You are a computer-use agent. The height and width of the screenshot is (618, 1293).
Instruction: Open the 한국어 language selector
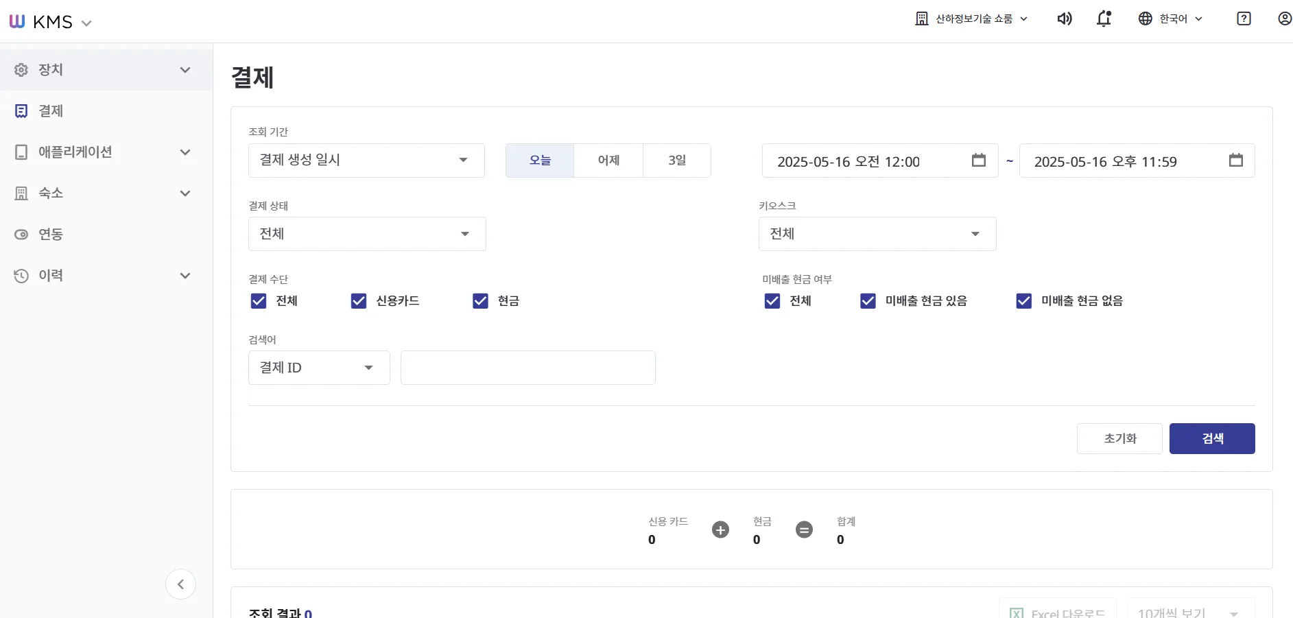tap(1171, 19)
